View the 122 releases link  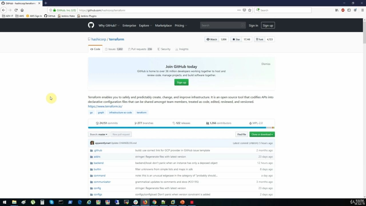tap(182, 123)
